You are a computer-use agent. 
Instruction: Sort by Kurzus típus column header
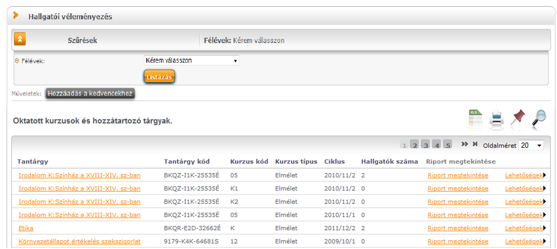(x=296, y=162)
